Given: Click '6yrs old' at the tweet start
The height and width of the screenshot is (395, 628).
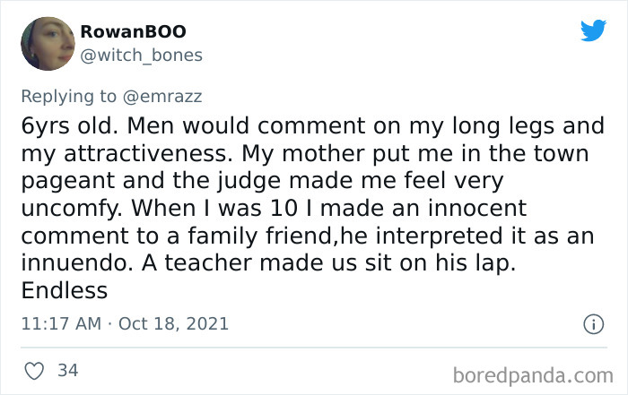Looking at the screenshot, I should [x=61, y=125].
